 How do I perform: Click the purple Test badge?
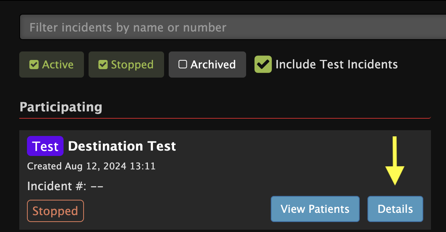tap(45, 146)
